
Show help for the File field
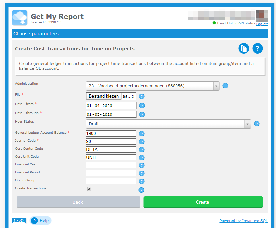click(142, 96)
